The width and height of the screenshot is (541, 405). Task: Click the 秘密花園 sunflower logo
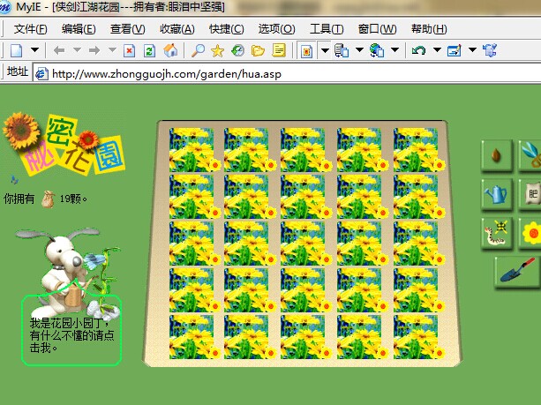[x=64, y=145]
